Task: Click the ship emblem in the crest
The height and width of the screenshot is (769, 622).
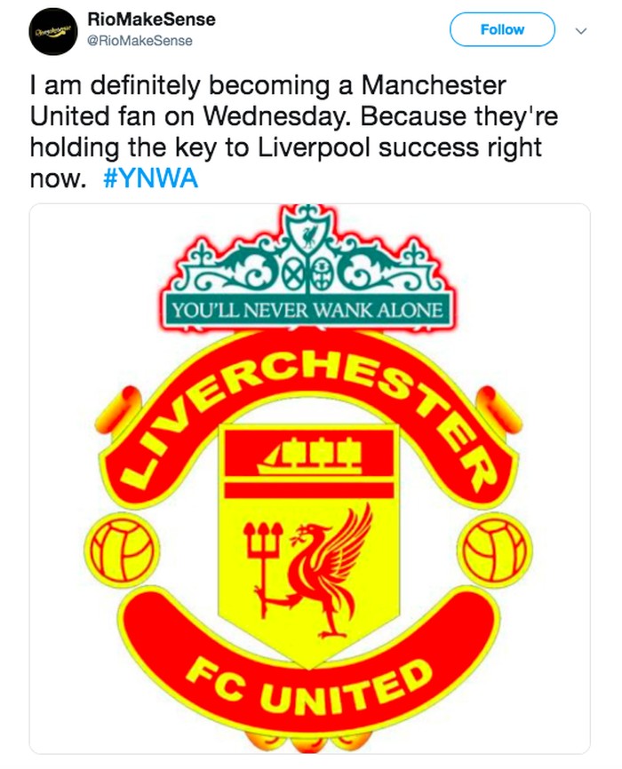Action: [x=310, y=456]
